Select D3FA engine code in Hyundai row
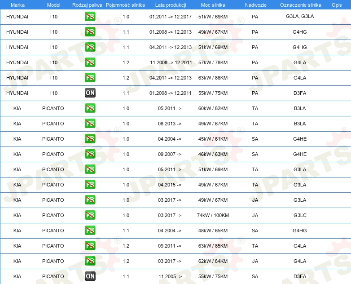The image size is (351, 284). [x=300, y=93]
